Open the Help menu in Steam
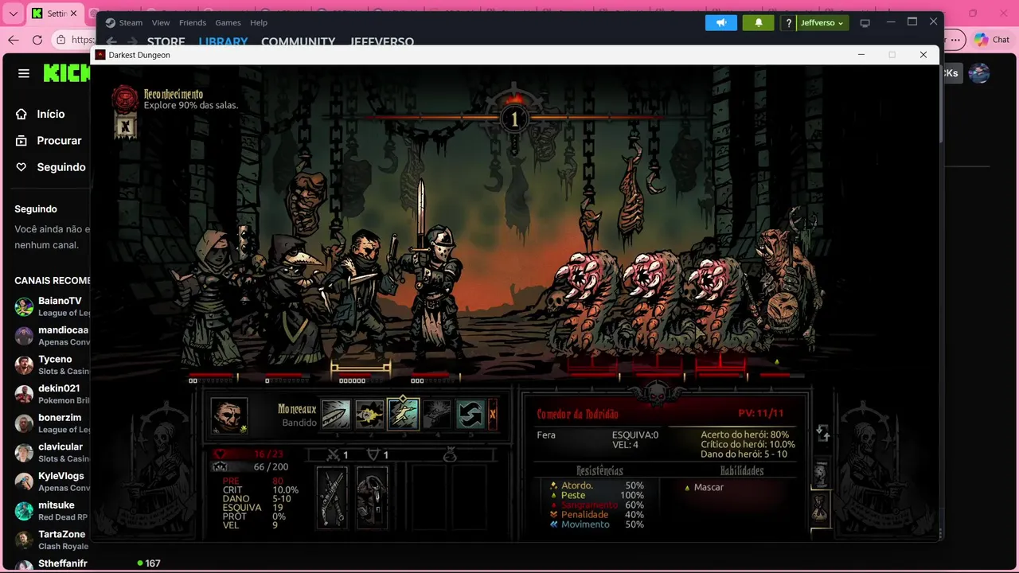 [x=259, y=22]
